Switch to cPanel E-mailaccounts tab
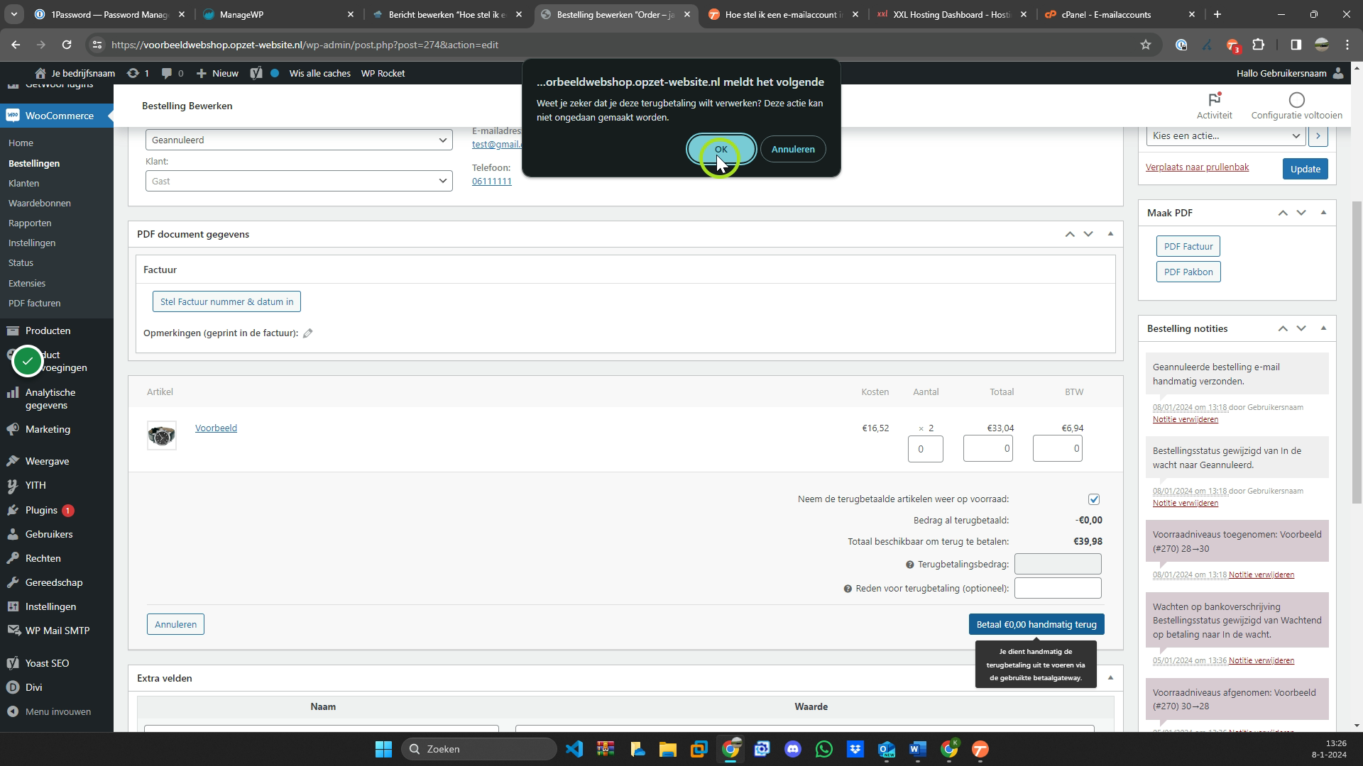 1118,14
